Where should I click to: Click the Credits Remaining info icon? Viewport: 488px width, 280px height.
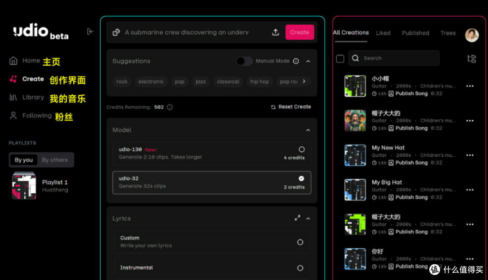coord(170,107)
